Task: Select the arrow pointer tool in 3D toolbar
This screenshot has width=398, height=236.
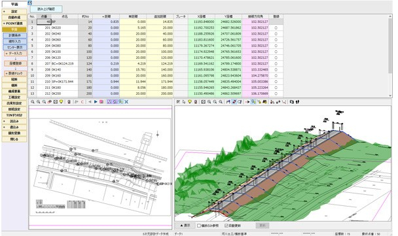Action: click(x=184, y=102)
